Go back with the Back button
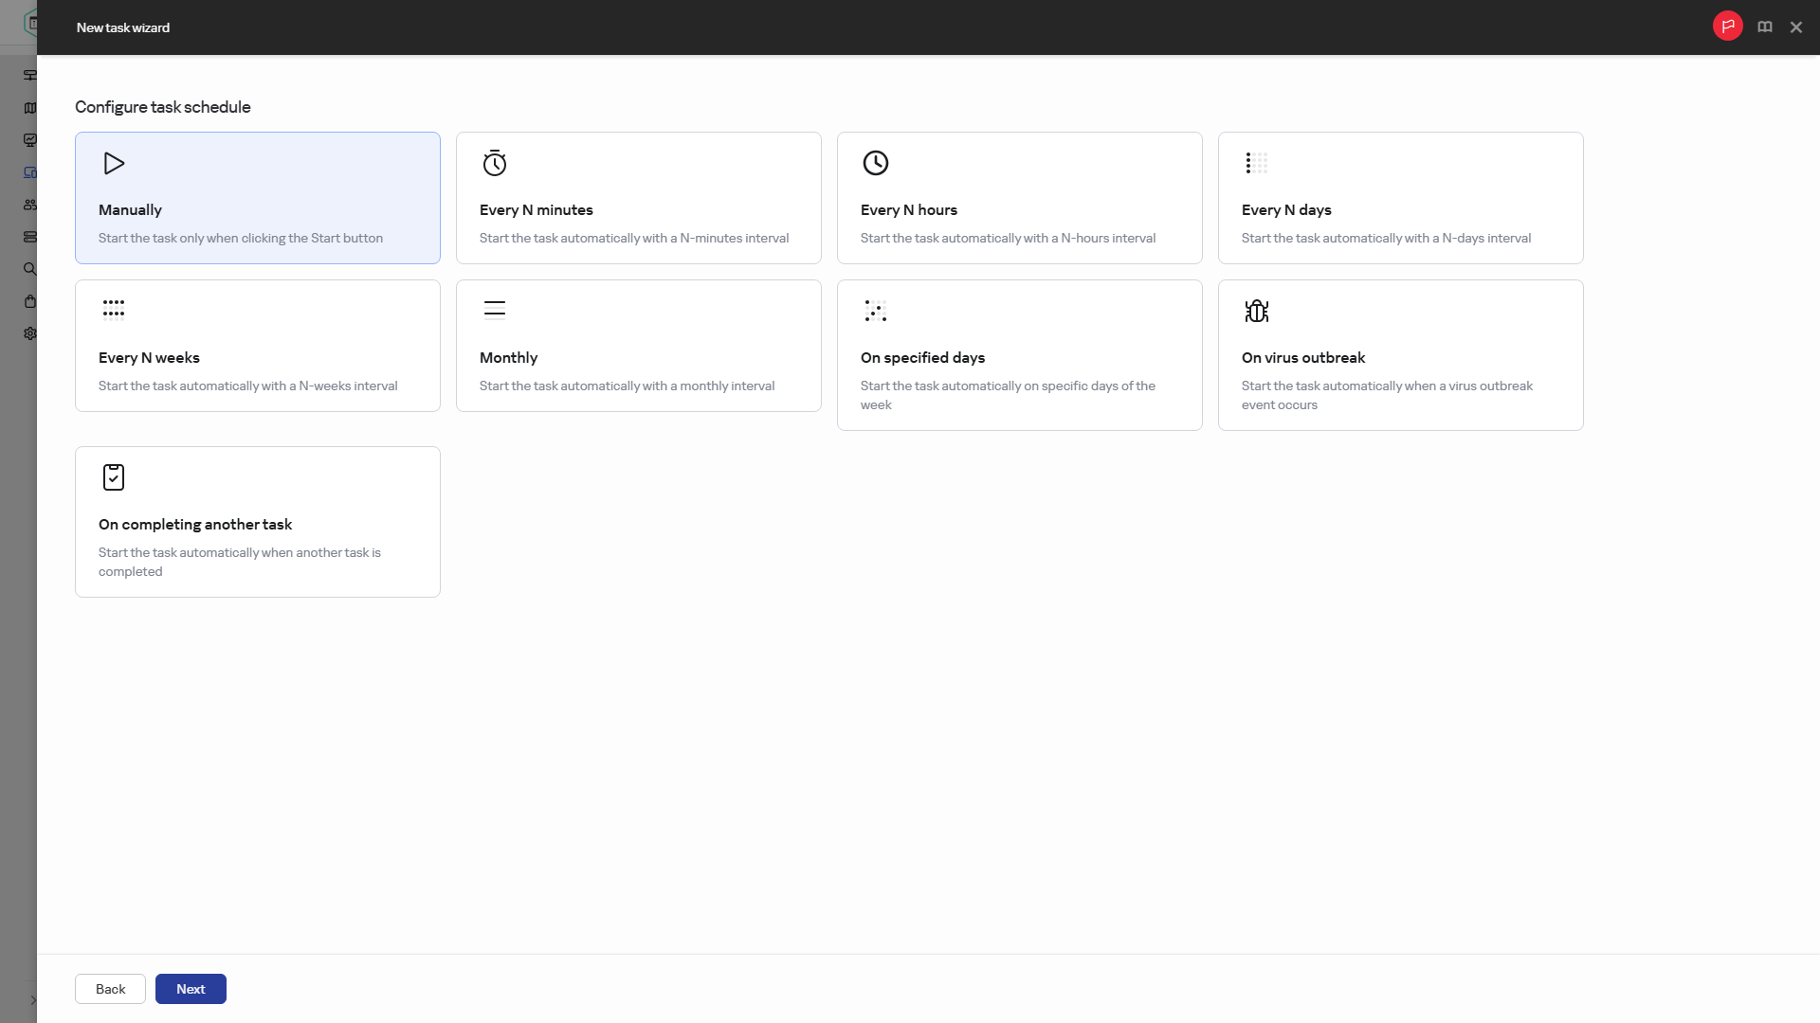 pos(110,989)
